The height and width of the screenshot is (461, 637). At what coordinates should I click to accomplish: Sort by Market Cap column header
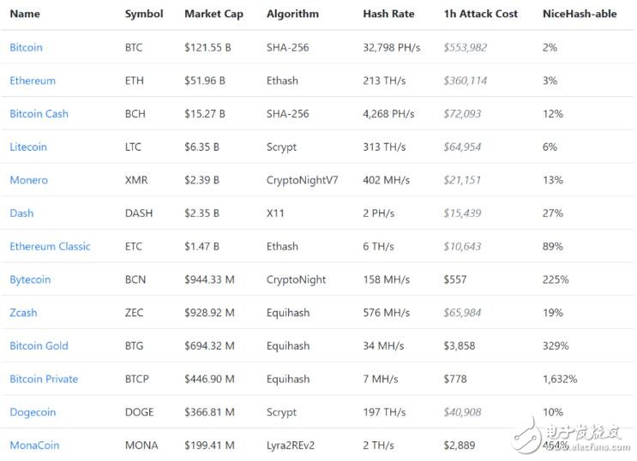[213, 15]
